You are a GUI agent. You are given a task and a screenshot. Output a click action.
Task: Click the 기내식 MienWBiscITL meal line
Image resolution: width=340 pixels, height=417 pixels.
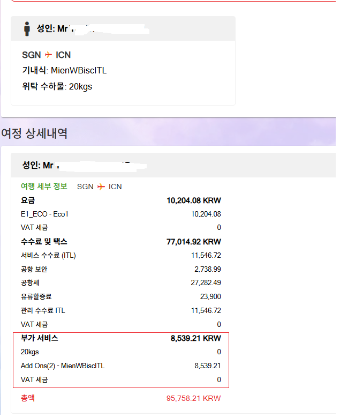point(65,70)
